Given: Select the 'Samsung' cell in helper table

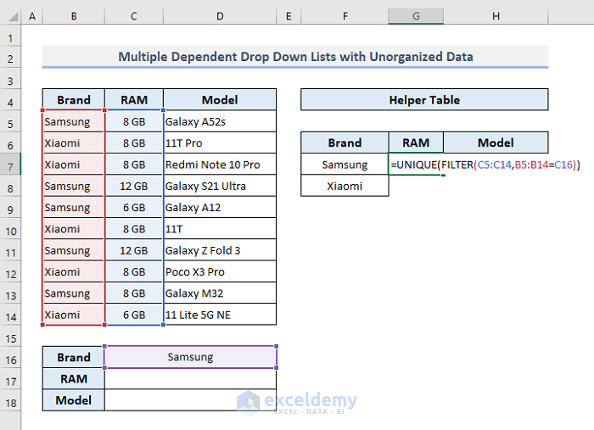Looking at the screenshot, I should [345, 165].
